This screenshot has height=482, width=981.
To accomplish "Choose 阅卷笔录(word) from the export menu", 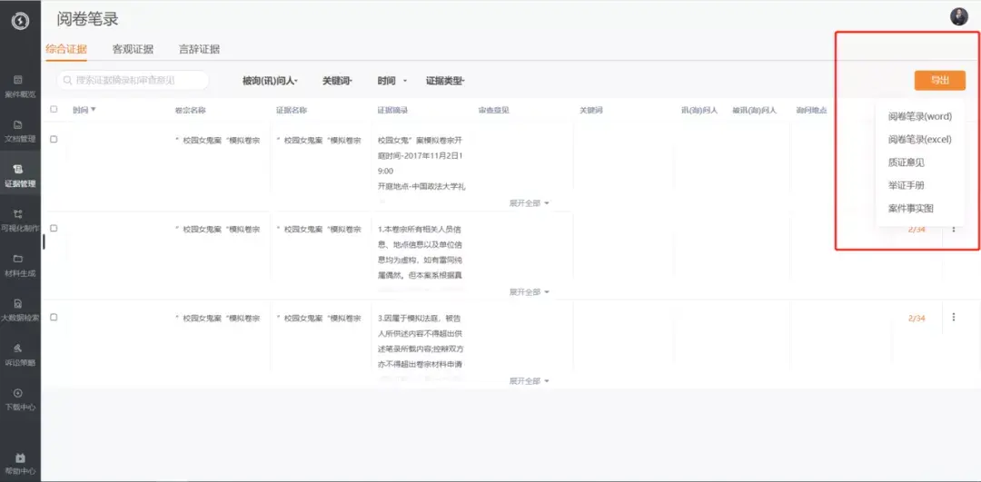I will (919, 116).
